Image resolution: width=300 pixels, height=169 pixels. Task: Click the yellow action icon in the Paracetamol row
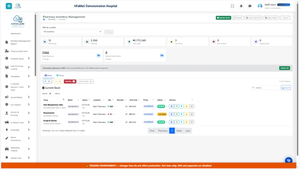click(186, 114)
